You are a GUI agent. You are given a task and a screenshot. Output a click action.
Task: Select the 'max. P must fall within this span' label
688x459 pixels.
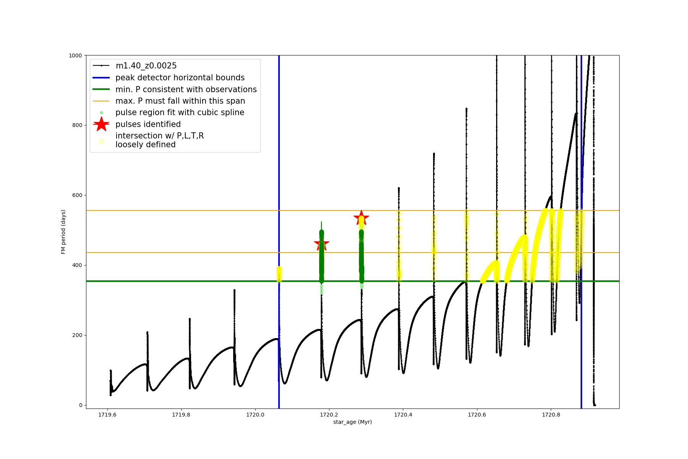(180, 101)
